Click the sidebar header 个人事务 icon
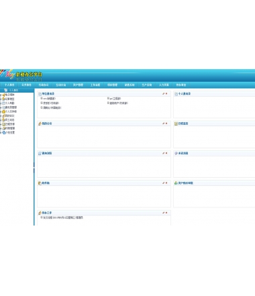The height and width of the screenshot is (296, 255). [6, 90]
